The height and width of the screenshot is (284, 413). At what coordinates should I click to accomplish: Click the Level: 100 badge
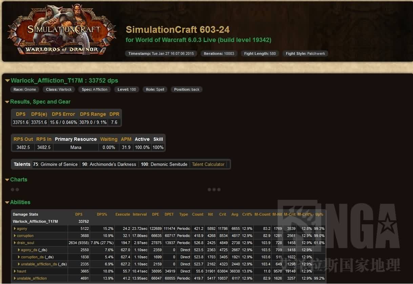tap(127, 90)
